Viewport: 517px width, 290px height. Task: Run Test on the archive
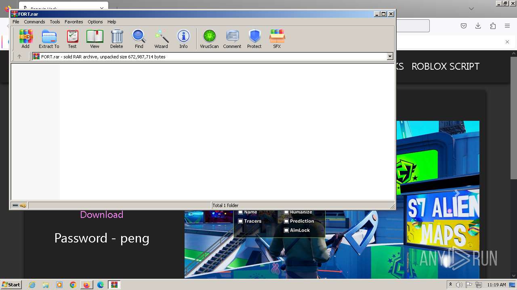[x=72, y=39]
